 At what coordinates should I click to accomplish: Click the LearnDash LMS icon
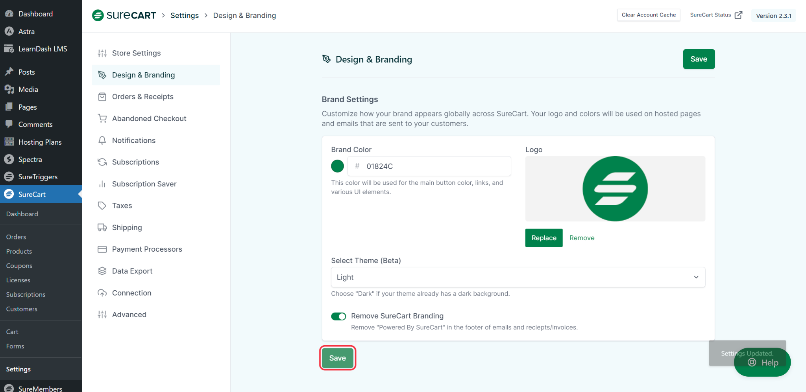click(9, 49)
